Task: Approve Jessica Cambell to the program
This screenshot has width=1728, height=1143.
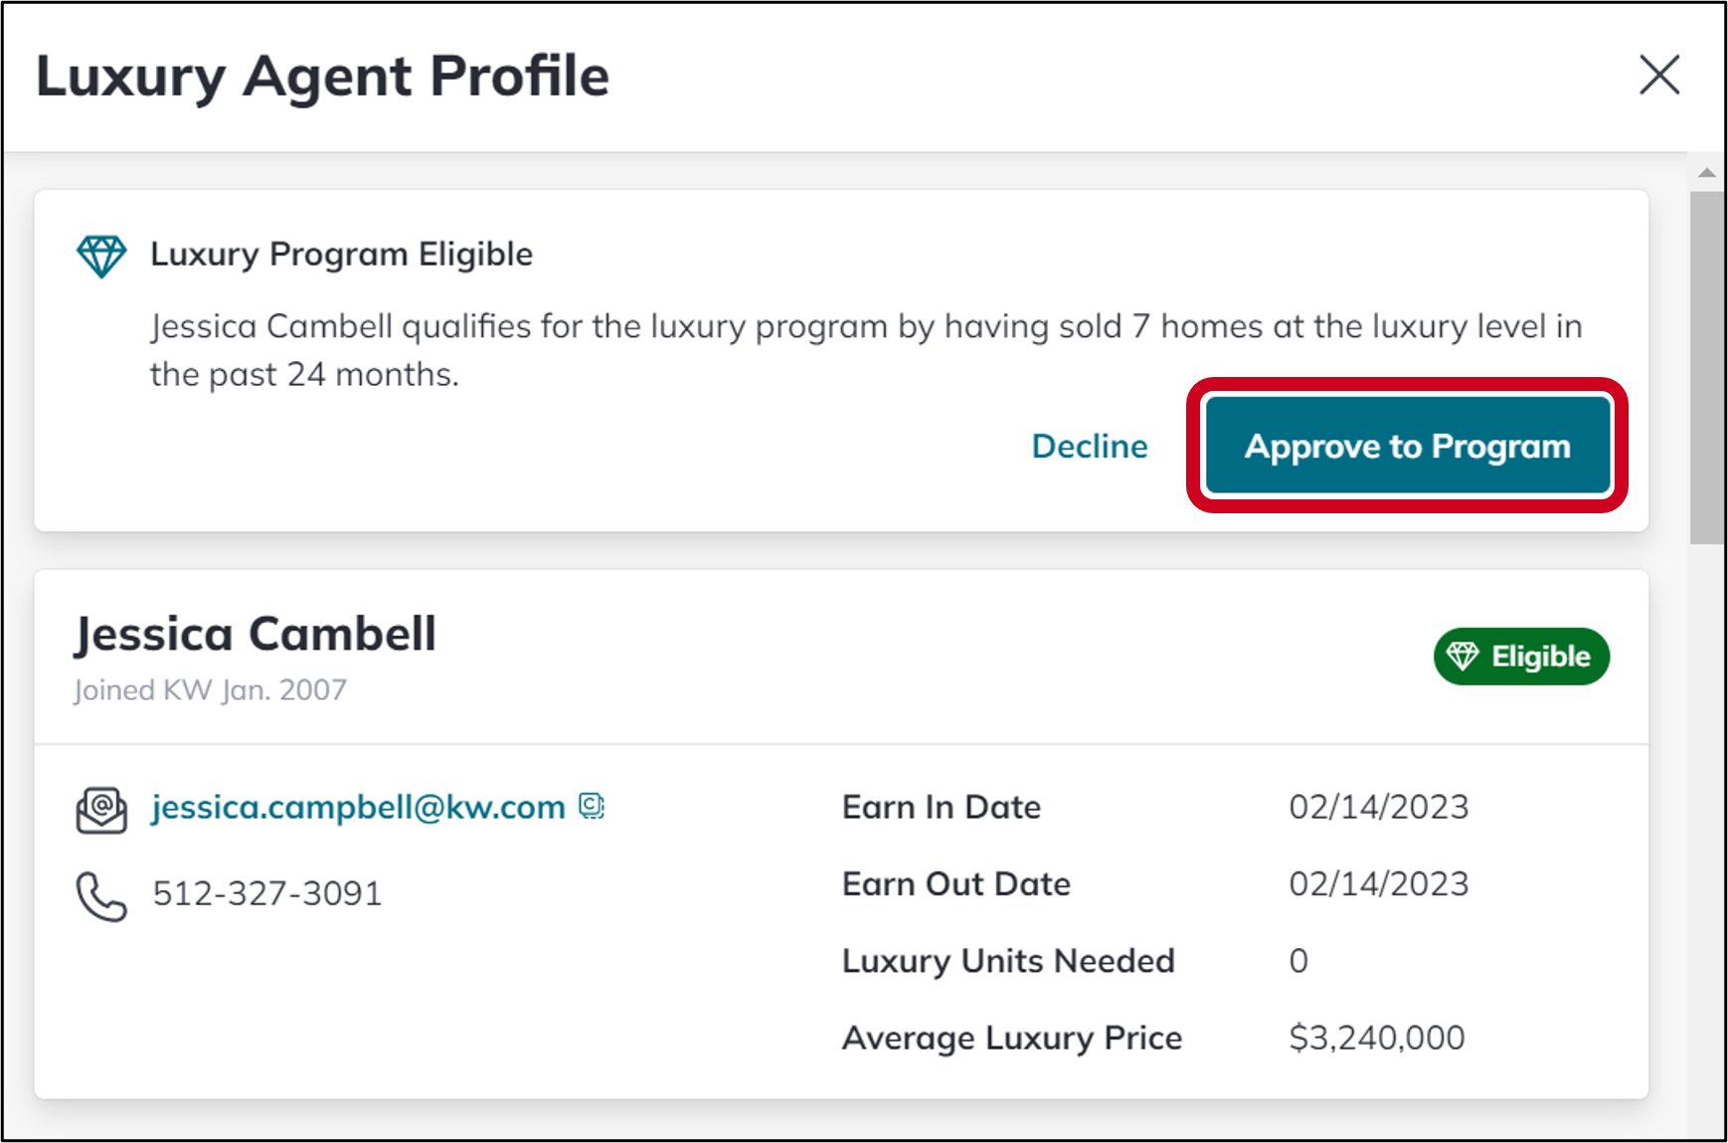Action: coord(1408,446)
